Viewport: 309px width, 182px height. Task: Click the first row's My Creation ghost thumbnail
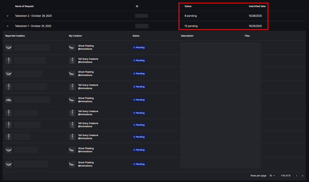click(72, 47)
